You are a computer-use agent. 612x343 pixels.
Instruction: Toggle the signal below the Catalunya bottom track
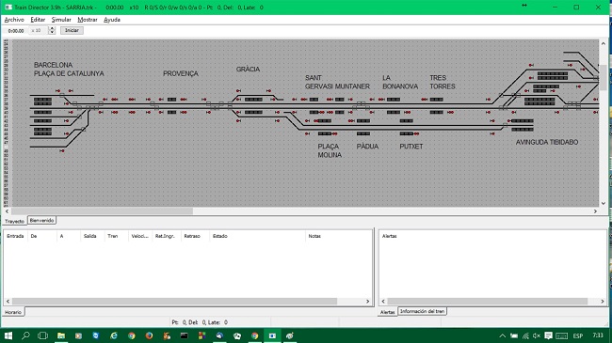pos(62,151)
